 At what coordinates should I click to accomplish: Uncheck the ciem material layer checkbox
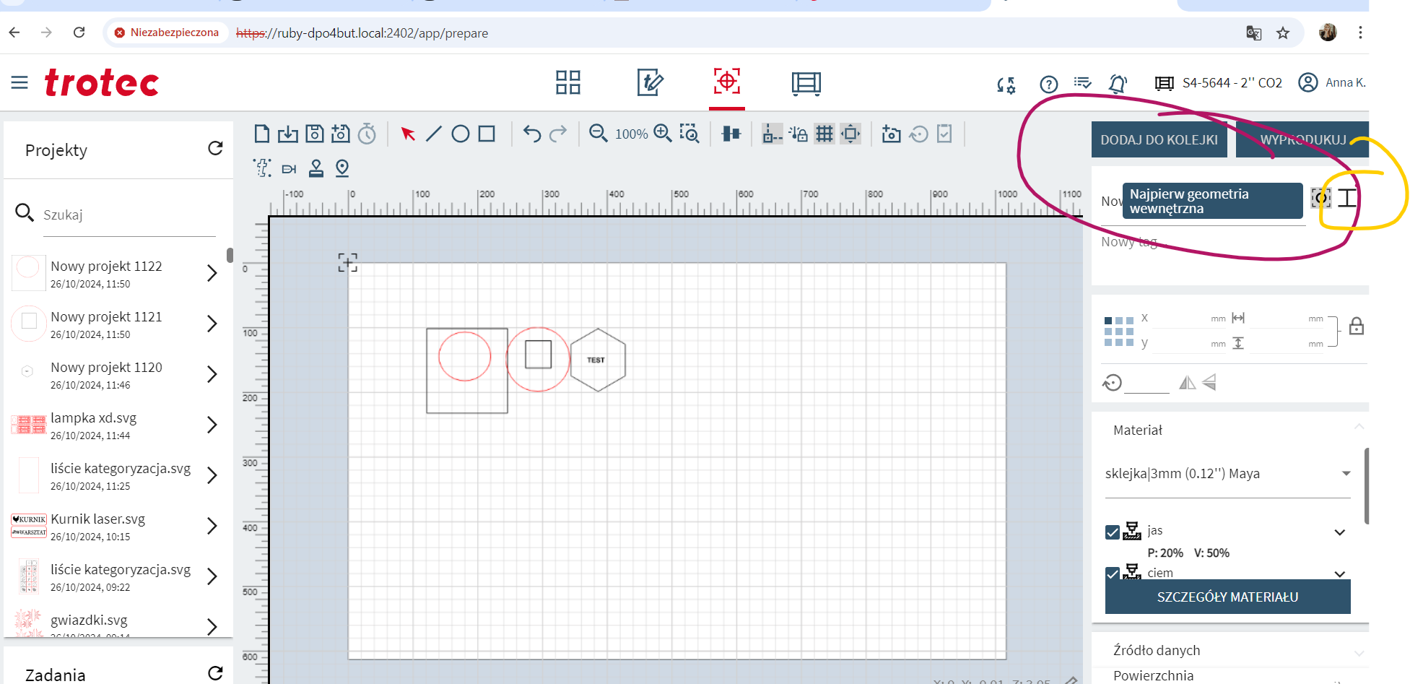(x=1113, y=573)
